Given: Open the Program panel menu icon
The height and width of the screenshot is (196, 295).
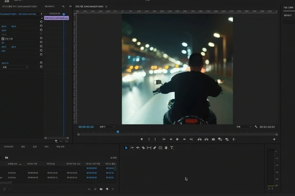Looking at the screenshot, I should click(106, 7).
